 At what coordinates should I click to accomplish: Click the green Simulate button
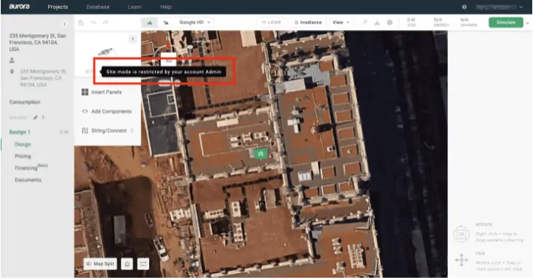(x=506, y=23)
